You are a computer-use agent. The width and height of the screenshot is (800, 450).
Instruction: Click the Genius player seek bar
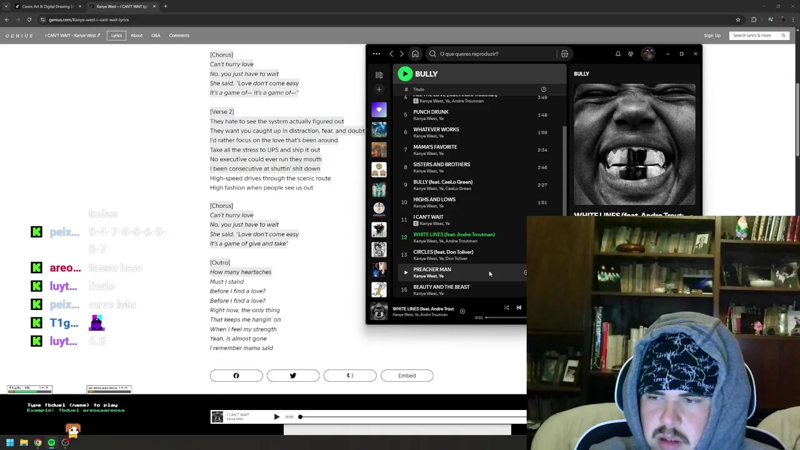point(413,417)
